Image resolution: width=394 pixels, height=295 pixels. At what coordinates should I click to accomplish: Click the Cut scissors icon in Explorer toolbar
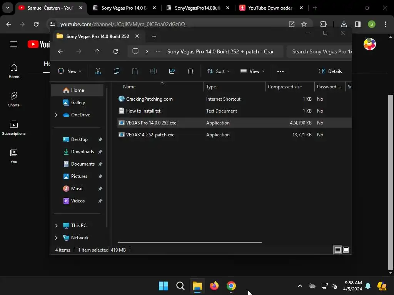pyautogui.click(x=98, y=71)
